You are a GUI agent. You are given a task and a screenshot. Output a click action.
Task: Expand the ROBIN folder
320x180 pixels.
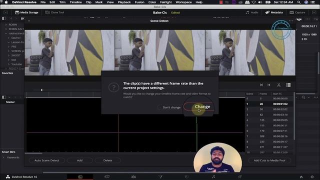click(x=6, y=24)
